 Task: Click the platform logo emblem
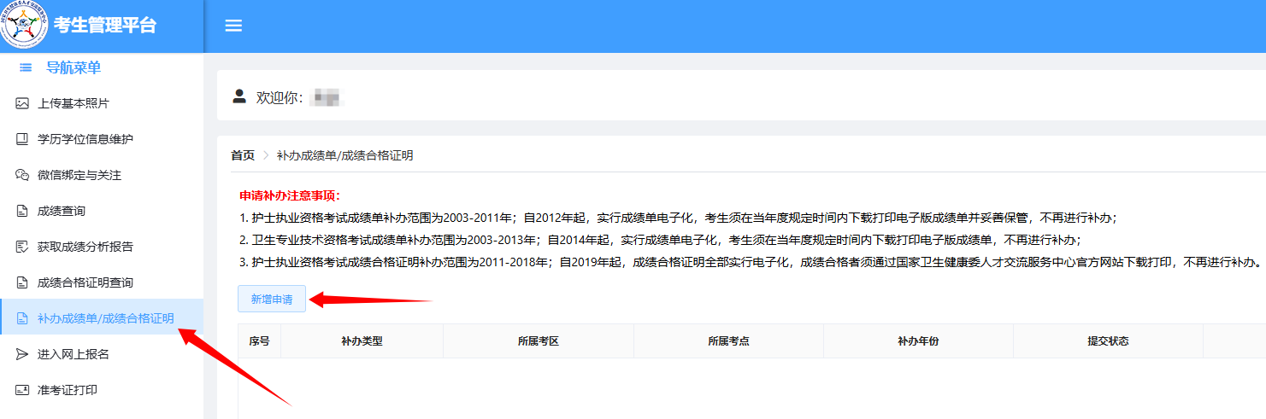click(x=26, y=26)
